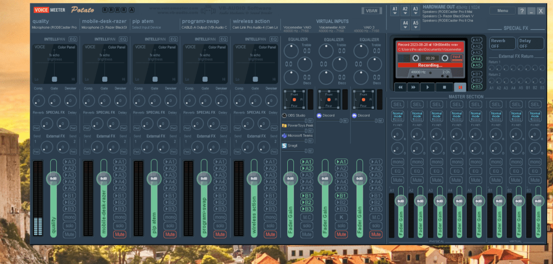
Task: Click the recorder's red 'input' button
Action: 457,57
